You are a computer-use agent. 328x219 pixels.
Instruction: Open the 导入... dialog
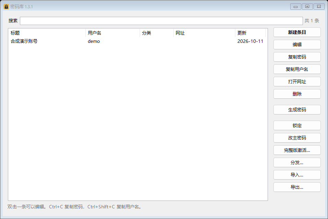pyautogui.click(x=297, y=175)
